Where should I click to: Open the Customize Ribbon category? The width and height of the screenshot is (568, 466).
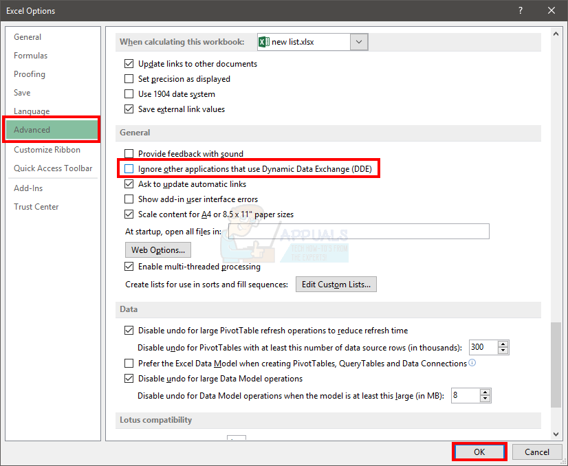(x=47, y=150)
